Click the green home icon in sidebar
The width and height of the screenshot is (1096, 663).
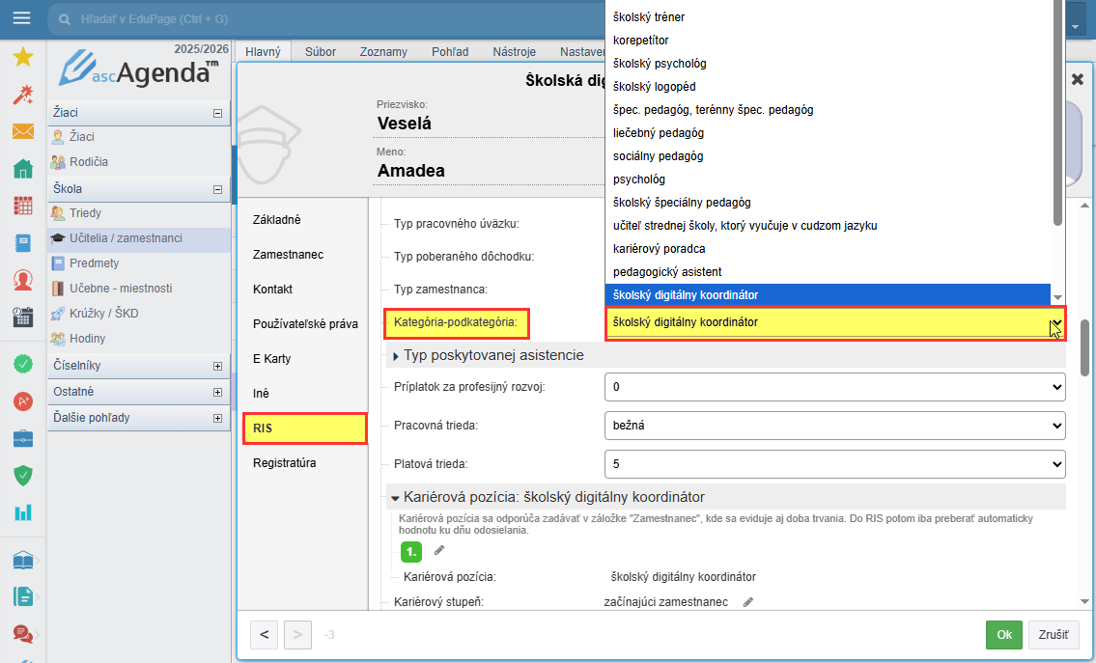[x=22, y=170]
